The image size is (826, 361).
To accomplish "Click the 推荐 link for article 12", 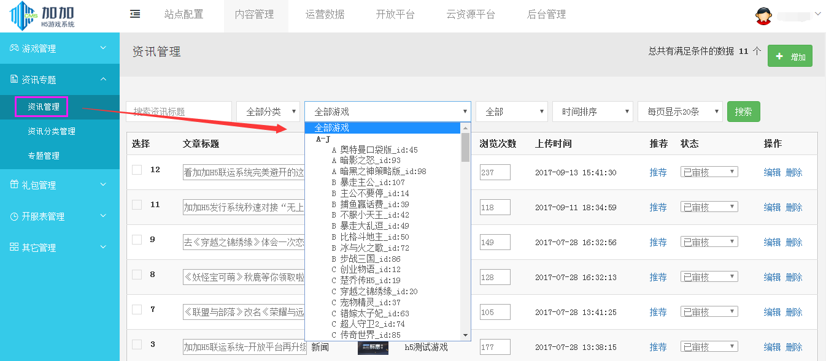I will coord(658,172).
